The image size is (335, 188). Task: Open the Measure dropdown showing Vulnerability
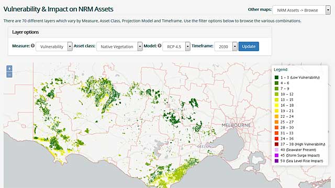[x=54, y=46]
